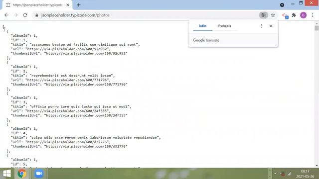Viewport: 319px width, 179px height.
Task: Go back to the previous page
Action: 6,15
